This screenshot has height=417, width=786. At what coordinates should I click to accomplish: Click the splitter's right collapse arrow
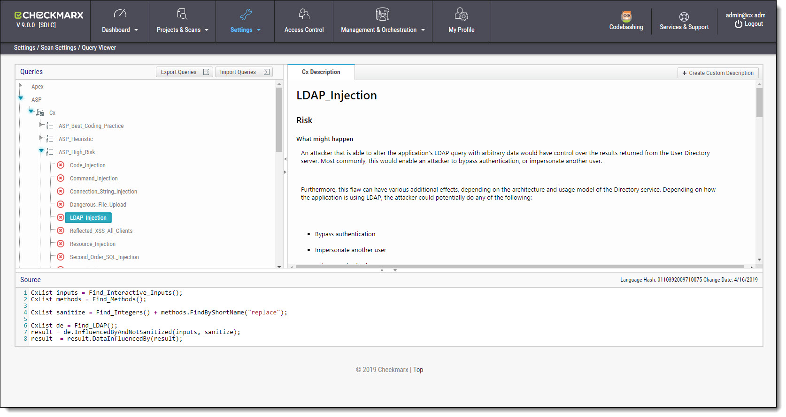(285, 172)
